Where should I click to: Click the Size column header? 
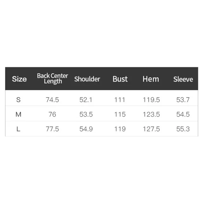click(19, 79)
